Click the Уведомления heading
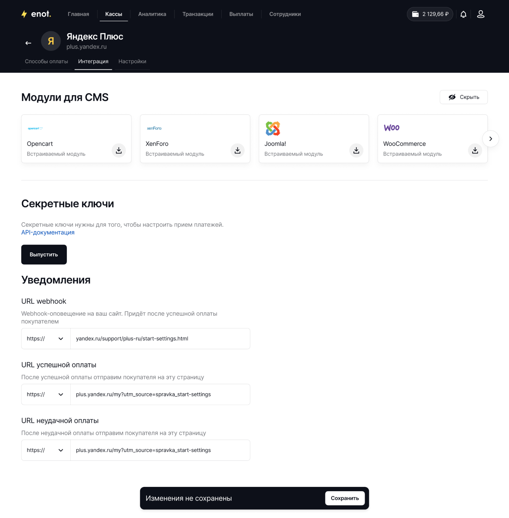The width and height of the screenshot is (509, 518). pyautogui.click(x=56, y=280)
